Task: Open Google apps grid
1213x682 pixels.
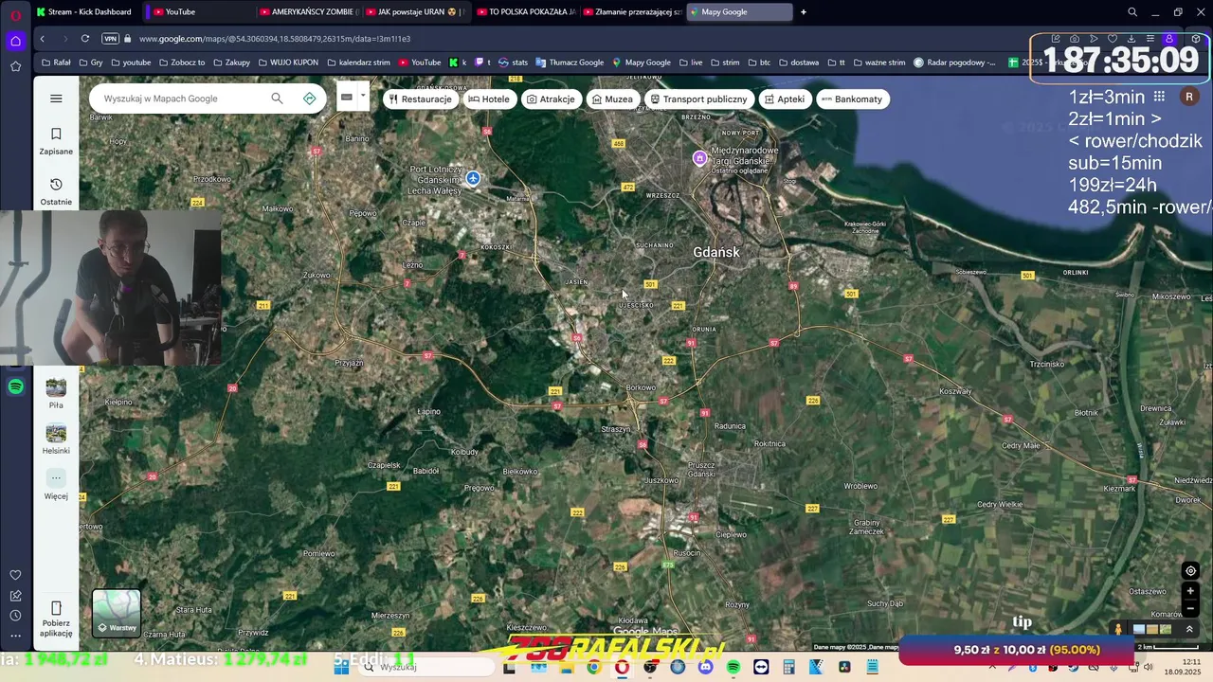Action: [1159, 97]
